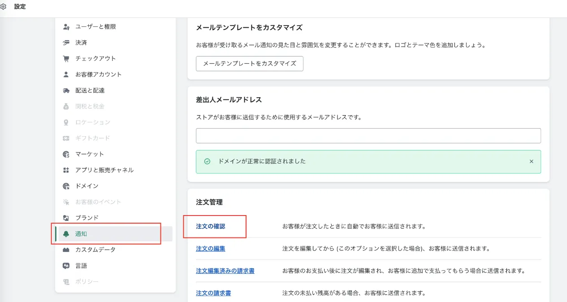This screenshot has width=567, height=302.
Task: Click the language icon beside 言語
Action: click(66, 266)
